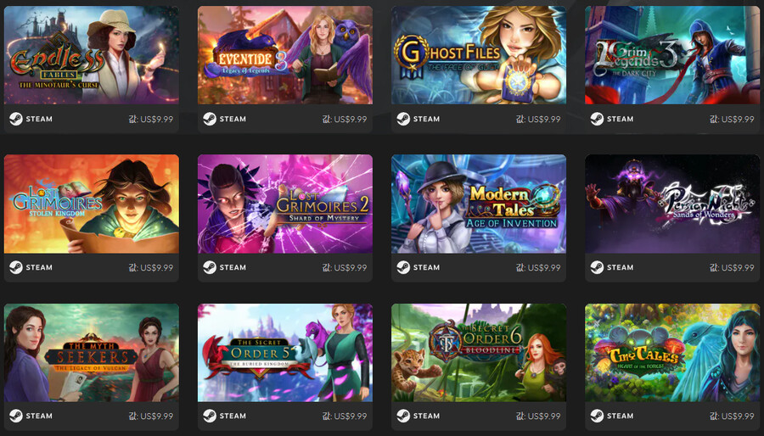Screen dimensions: 764x436
Task: Select the Ghost Files game cover image
Action: 479,55
